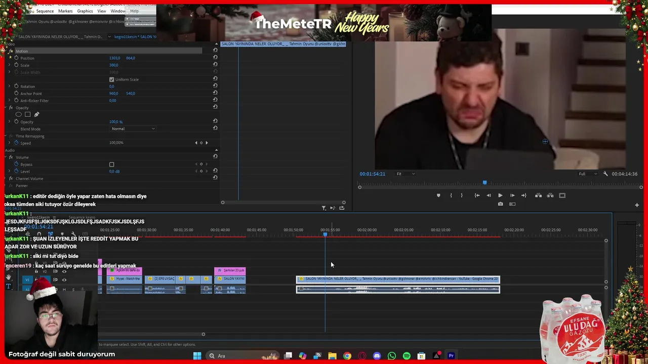Toggle the Opacity fx effect

11,108
